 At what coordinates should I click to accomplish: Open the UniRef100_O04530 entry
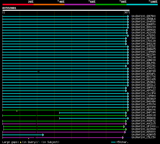[x=143, y=22]
